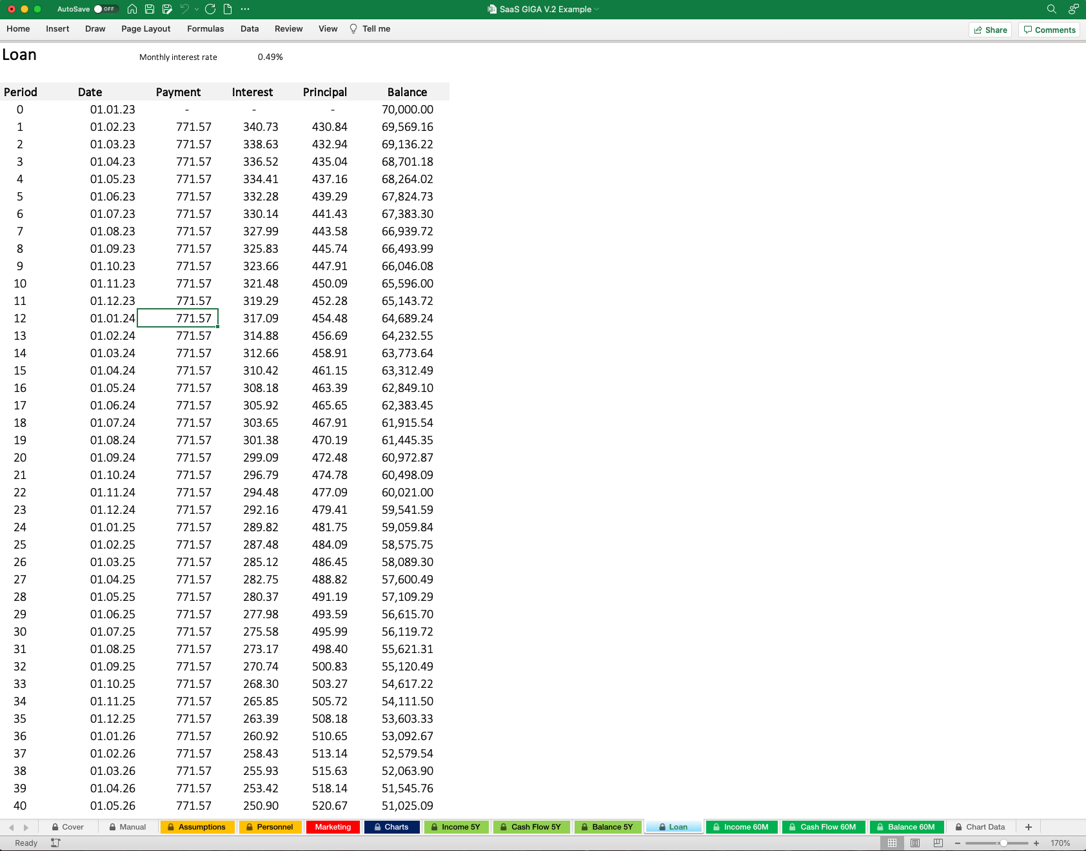Click the Balance column header cell
Screen dimensions: 1086x851
pyautogui.click(x=408, y=92)
